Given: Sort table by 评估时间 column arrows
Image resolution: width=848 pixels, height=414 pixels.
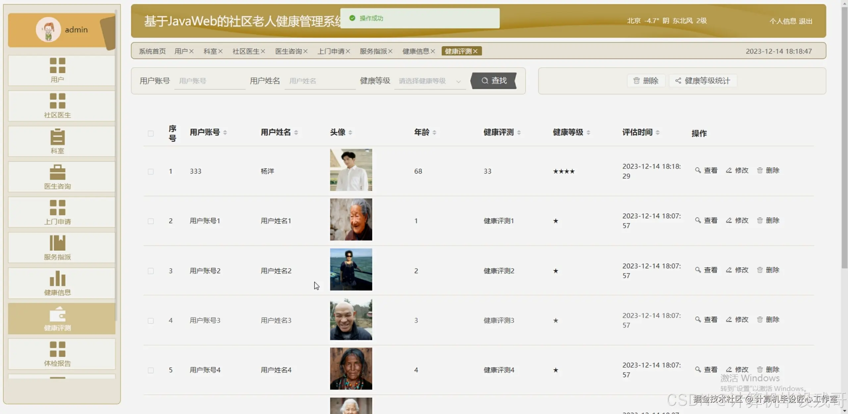Looking at the screenshot, I should pyautogui.click(x=658, y=132).
